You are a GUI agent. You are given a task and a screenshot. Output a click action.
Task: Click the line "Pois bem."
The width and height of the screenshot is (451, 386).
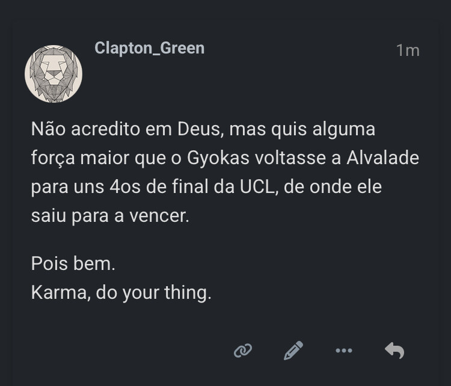tap(73, 264)
